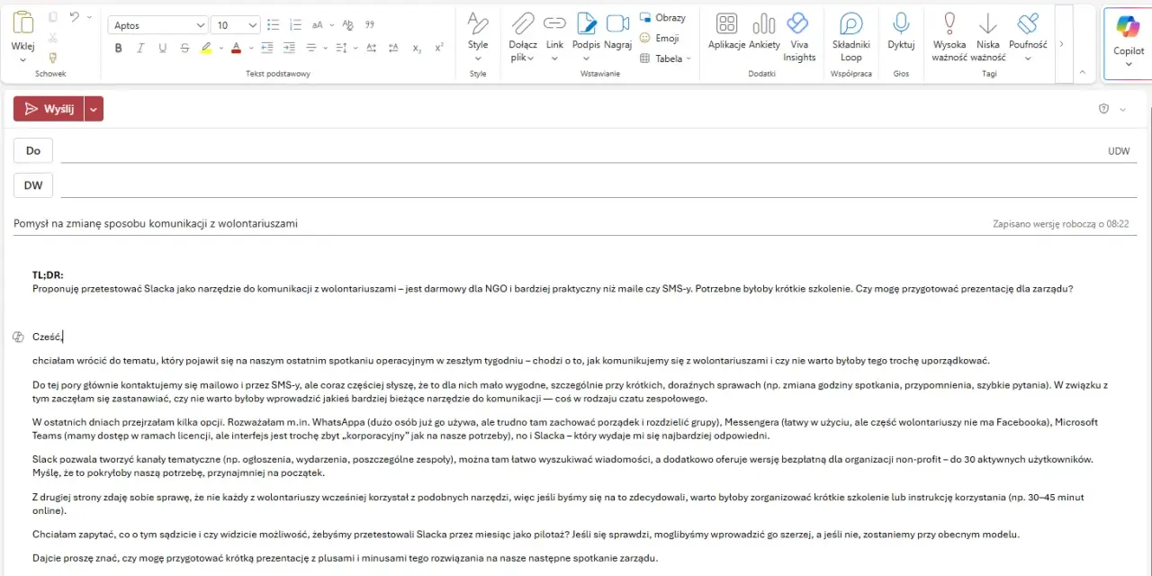Insert a numbered list
This screenshot has width=1152, height=576.
(295, 25)
